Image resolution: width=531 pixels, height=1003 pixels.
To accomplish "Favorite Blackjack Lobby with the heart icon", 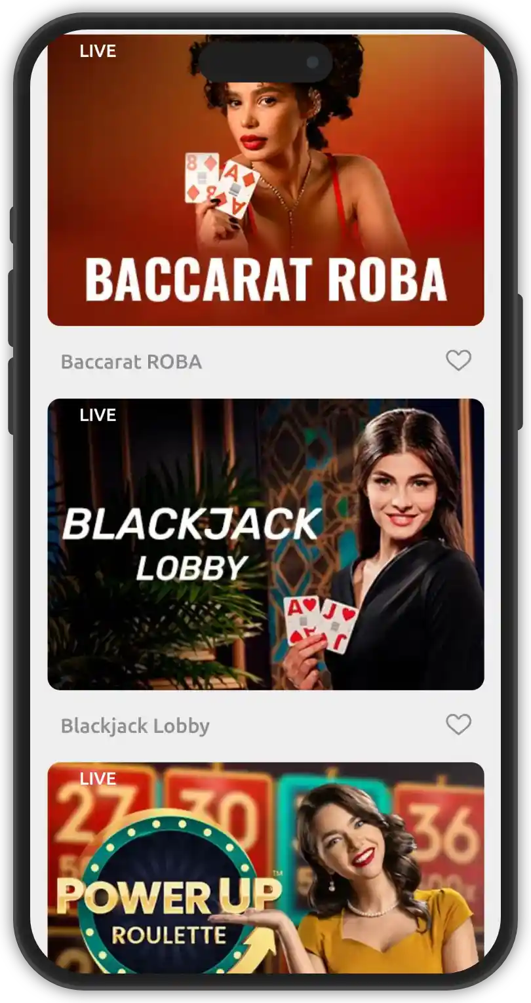I will pyautogui.click(x=458, y=724).
